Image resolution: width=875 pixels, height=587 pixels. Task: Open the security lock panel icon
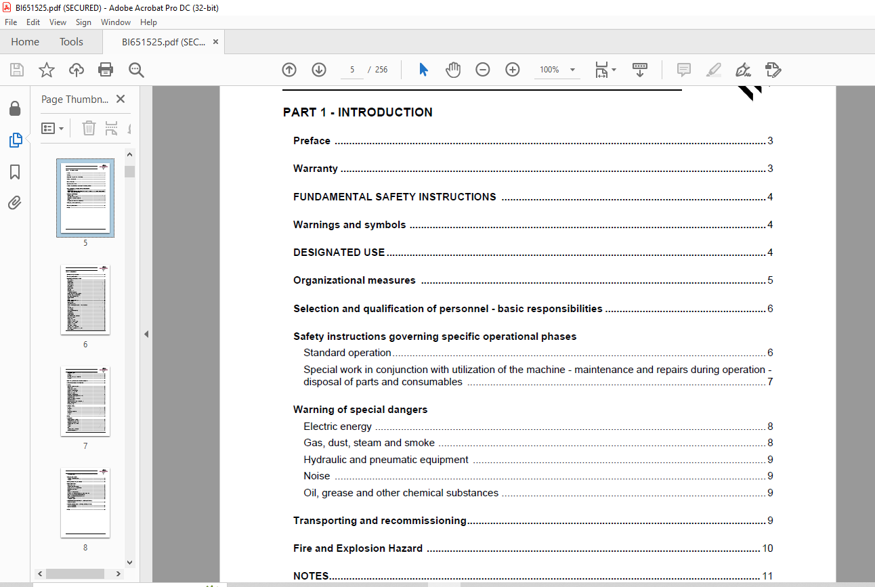[15, 108]
